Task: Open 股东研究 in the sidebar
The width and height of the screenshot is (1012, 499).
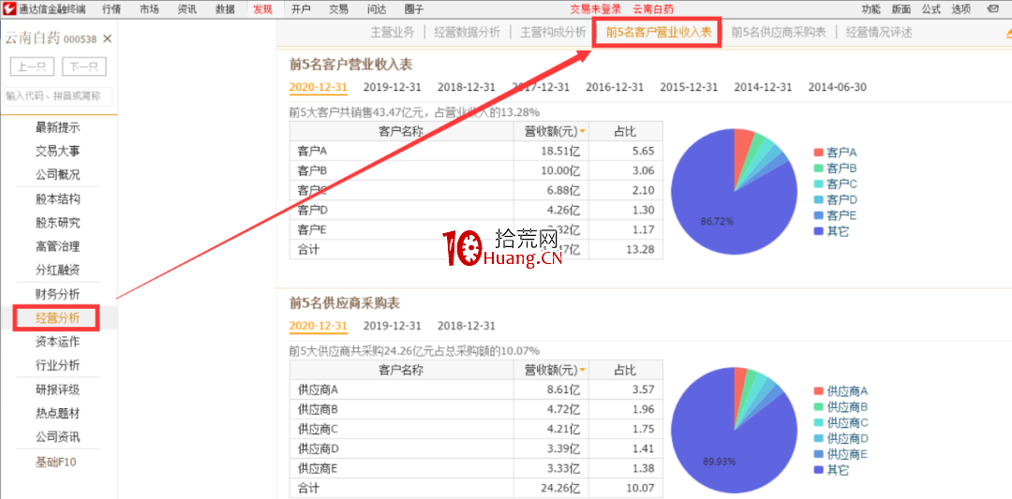Action: click(x=58, y=223)
